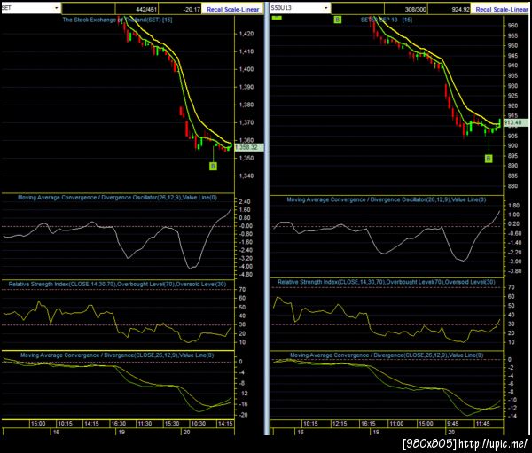Click the 1,420 price axis label

246,34
